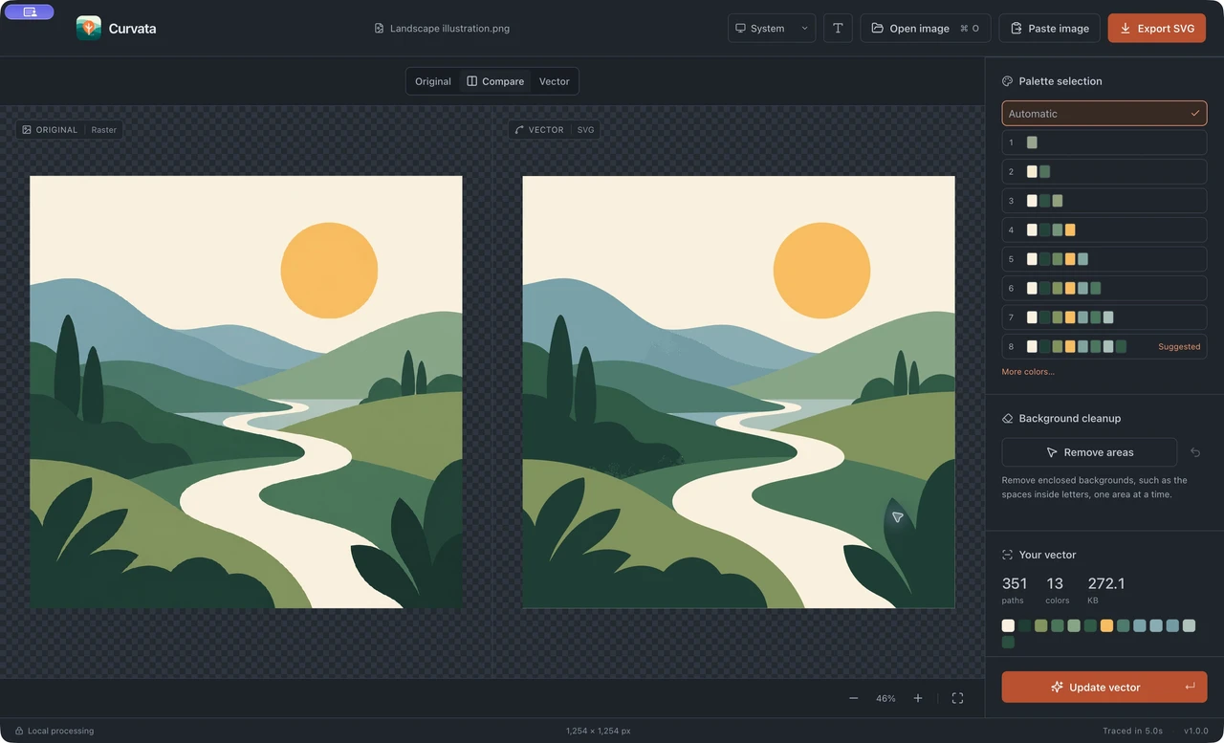Click the purple screen indicator at top-left
The width and height of the screenshot is (1224, 743).
(x=30, y=11)
